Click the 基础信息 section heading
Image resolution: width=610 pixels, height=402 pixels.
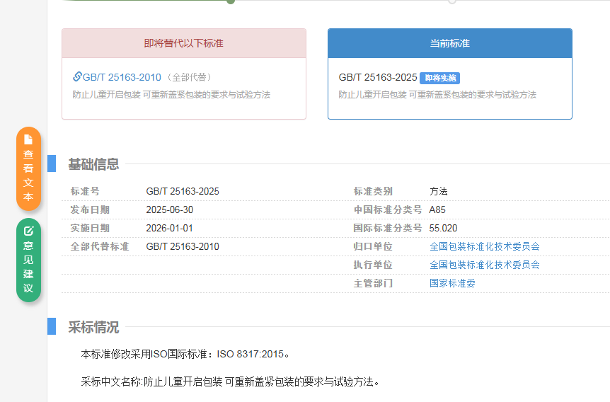[93, 164]
